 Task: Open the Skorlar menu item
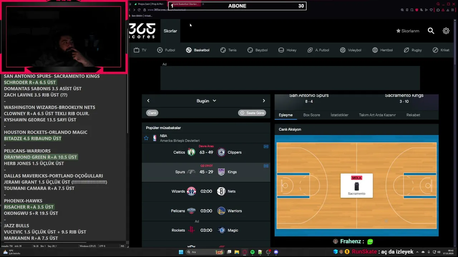(x=170, y=31)
